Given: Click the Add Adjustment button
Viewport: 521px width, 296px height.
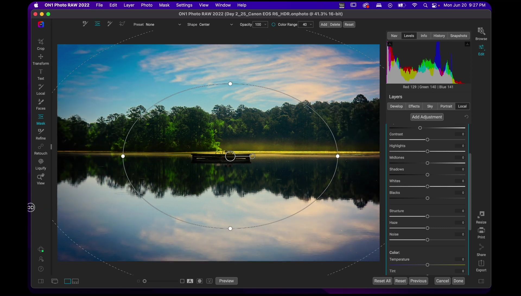Looking at the screenshot, I should coord(427,117).
